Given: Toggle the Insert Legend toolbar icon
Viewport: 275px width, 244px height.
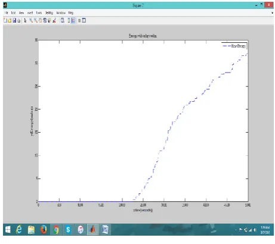Looking at the screenshot, I should (x=73, y=20).
